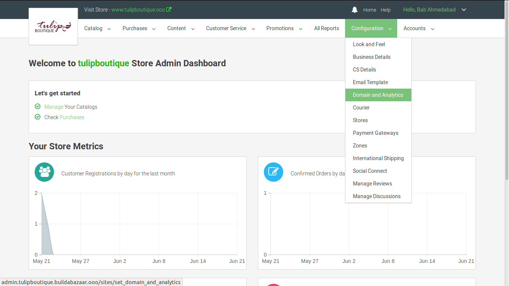The height and width of the screenshot is (286, 509).
Task: Click the Customer Registrations chart title text
Action: point(118,174)
